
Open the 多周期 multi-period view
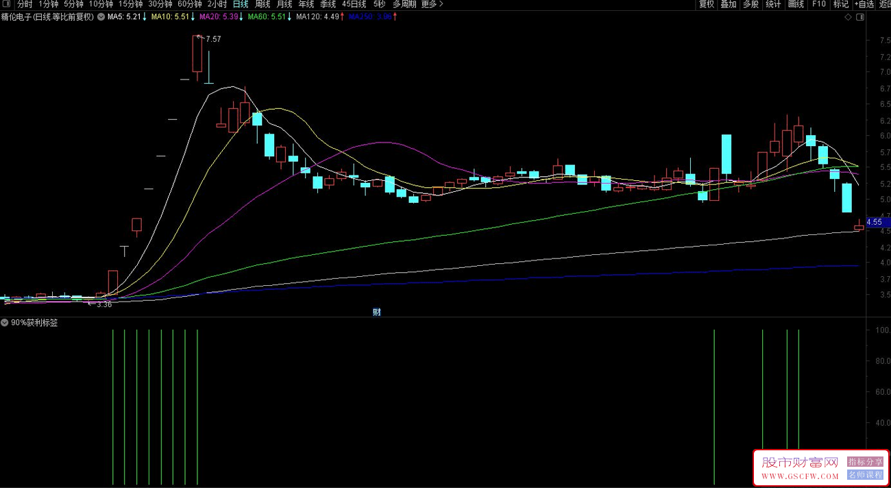coord(404,4)
